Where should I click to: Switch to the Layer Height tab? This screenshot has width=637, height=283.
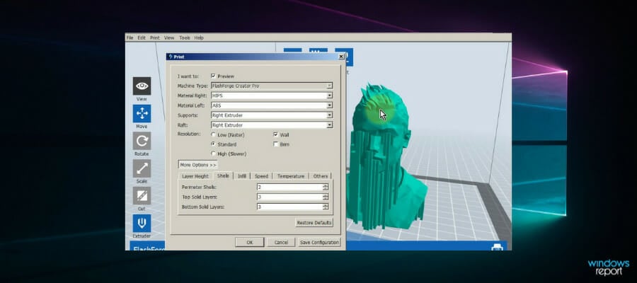click(195, 176)
